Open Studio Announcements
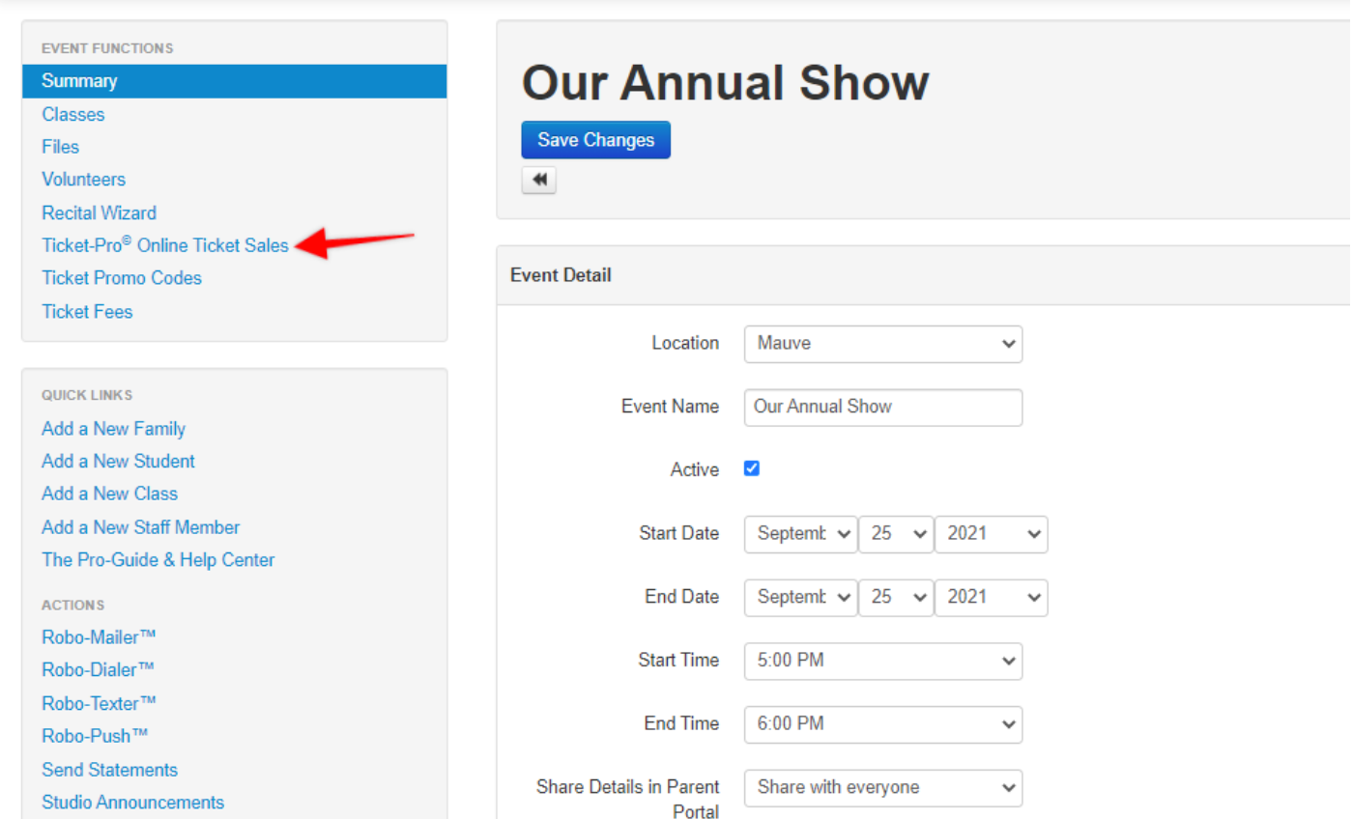 [x=133, y=803]
